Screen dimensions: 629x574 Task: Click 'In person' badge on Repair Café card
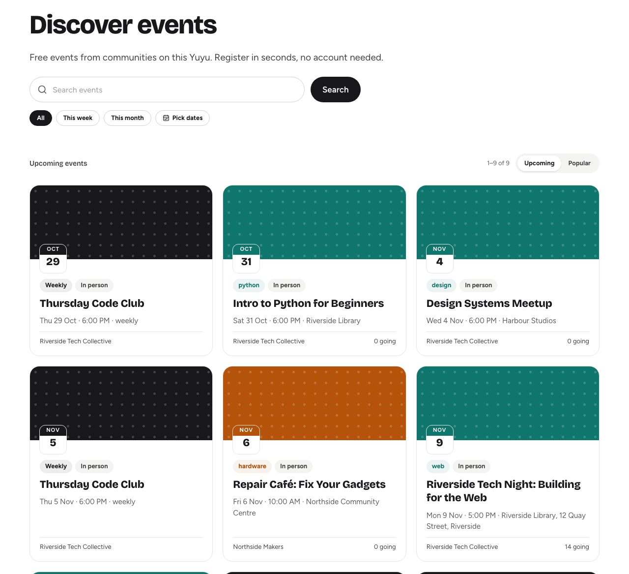293,466
